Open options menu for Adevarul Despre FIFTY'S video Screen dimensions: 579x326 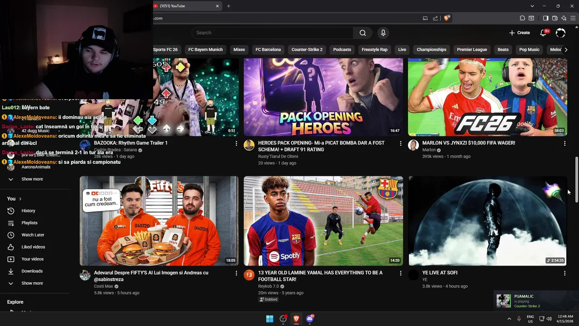[x=236, y=273]
